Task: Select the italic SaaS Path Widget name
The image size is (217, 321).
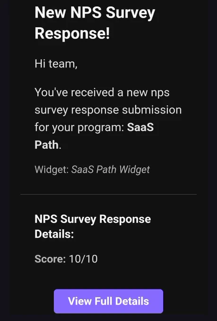Action: [x=111, y=170]
